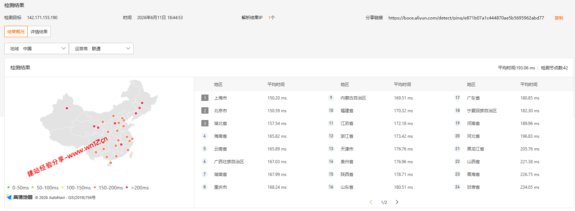
Task: Click the 234.05 ms value
Action: tap(530, 187)
